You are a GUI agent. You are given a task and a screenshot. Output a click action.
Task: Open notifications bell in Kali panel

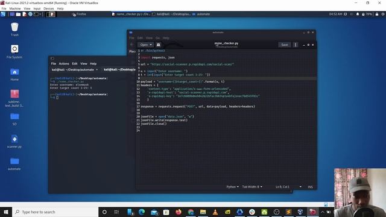point(358,14)
